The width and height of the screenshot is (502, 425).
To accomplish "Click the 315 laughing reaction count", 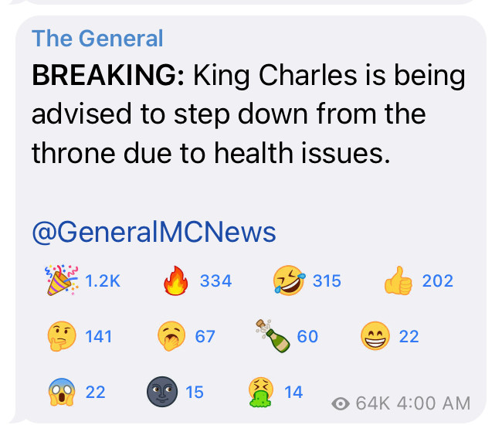I will (x=327, y=281).
